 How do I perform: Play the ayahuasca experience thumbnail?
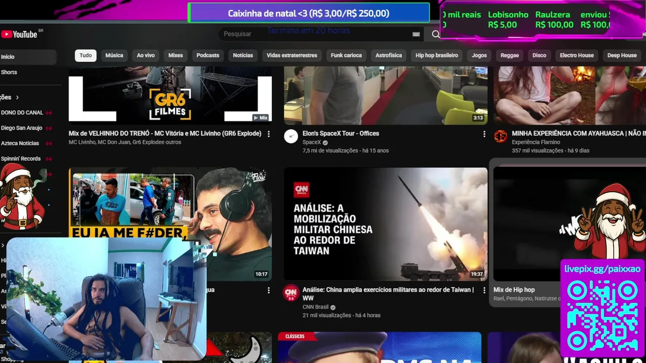click(x=570, y=95)
